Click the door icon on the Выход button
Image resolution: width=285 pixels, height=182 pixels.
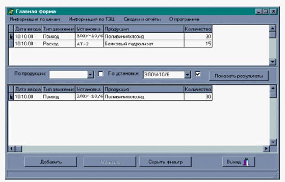pyautogui.click(x=246, y=162)
